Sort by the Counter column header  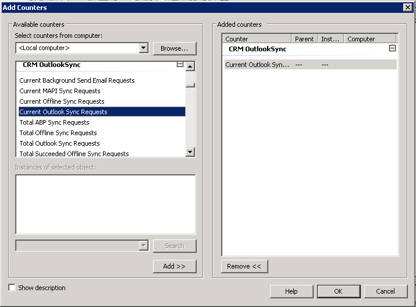256,39
